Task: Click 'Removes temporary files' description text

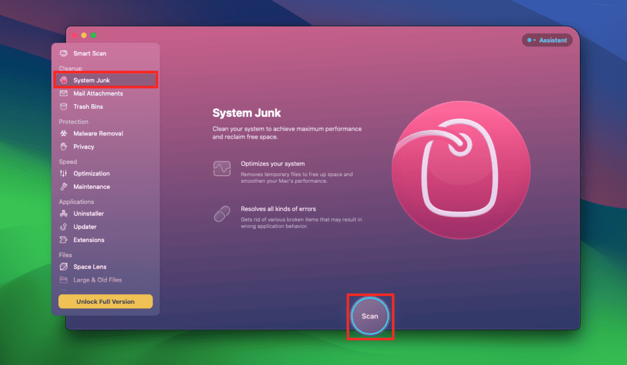Action: [297, 178]
